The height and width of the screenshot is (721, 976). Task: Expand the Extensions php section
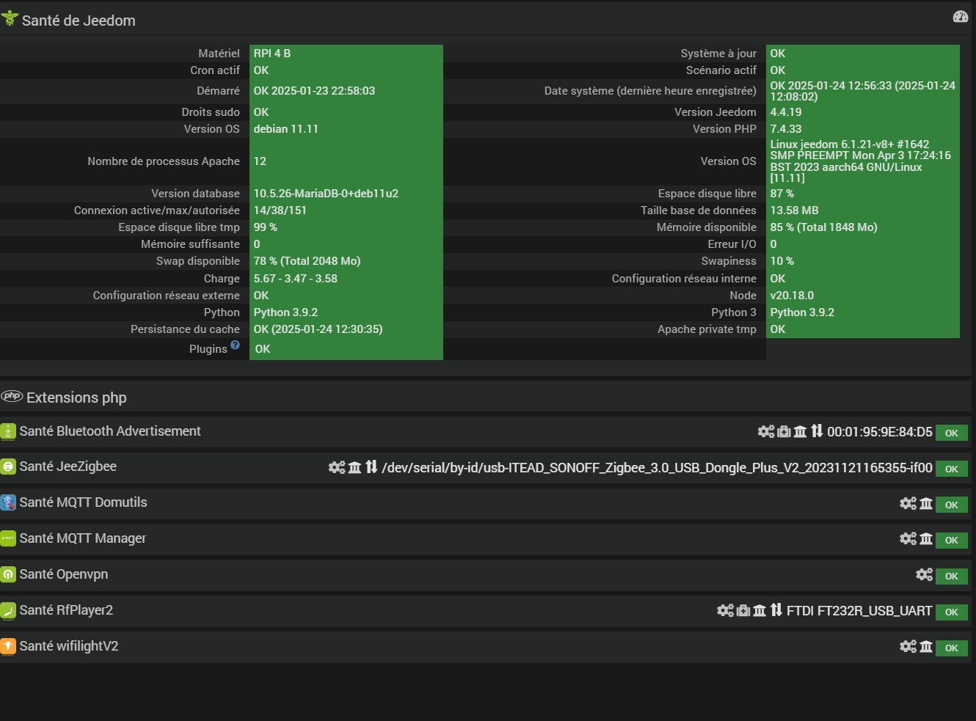coord(76,398)
